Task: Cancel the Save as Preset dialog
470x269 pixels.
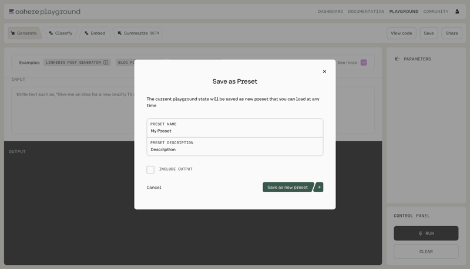Action: (154, 188)
